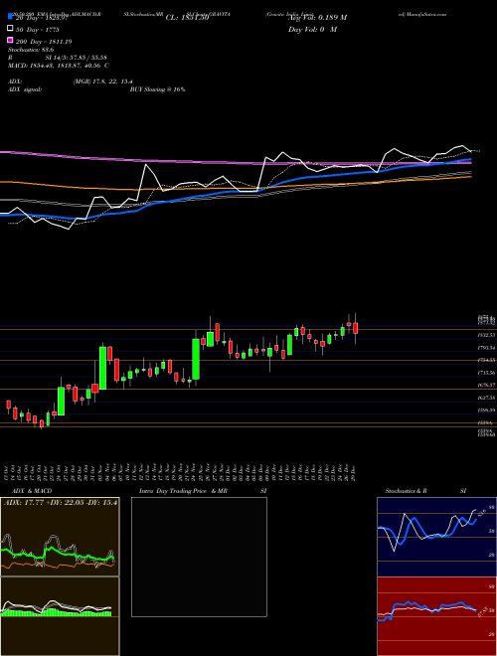Click the white 50 Day EMA legend swatch
The height and width of the screenshot is (656, 497).
[x=10, y=29]
